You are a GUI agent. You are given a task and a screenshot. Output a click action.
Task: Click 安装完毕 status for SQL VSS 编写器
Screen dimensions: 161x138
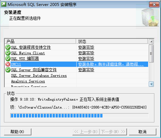(86, 59)
